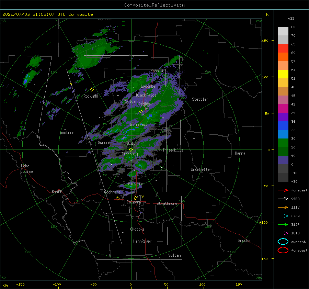Click the 09EA legend text
Screen dimensions: 309x289
point(295,199)
